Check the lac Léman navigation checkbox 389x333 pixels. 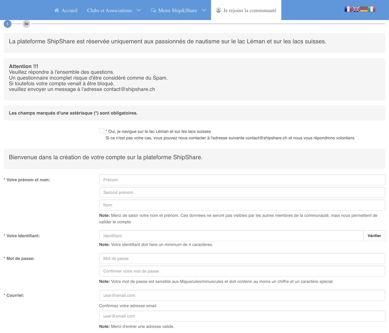102,131
